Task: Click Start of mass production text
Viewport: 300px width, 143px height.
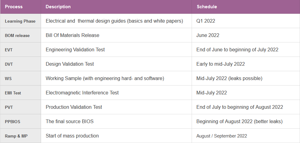Action: coord(72,136)
